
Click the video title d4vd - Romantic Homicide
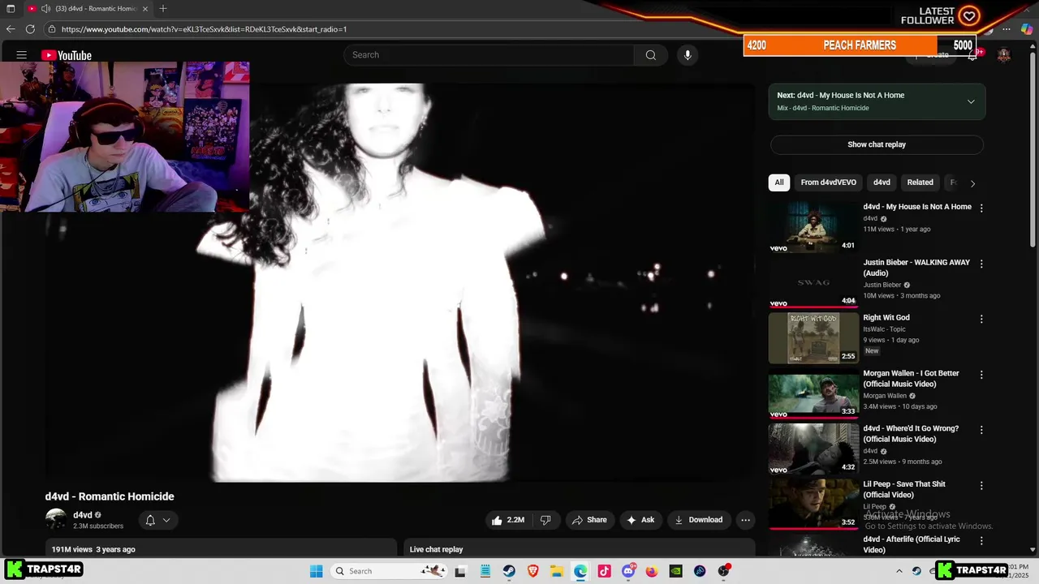point(110,496)
